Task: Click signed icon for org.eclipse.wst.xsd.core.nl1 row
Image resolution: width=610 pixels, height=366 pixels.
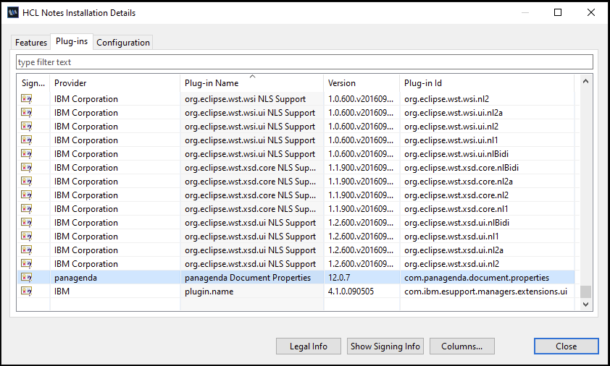Action: pyautogui.click(x=27, y=208)
